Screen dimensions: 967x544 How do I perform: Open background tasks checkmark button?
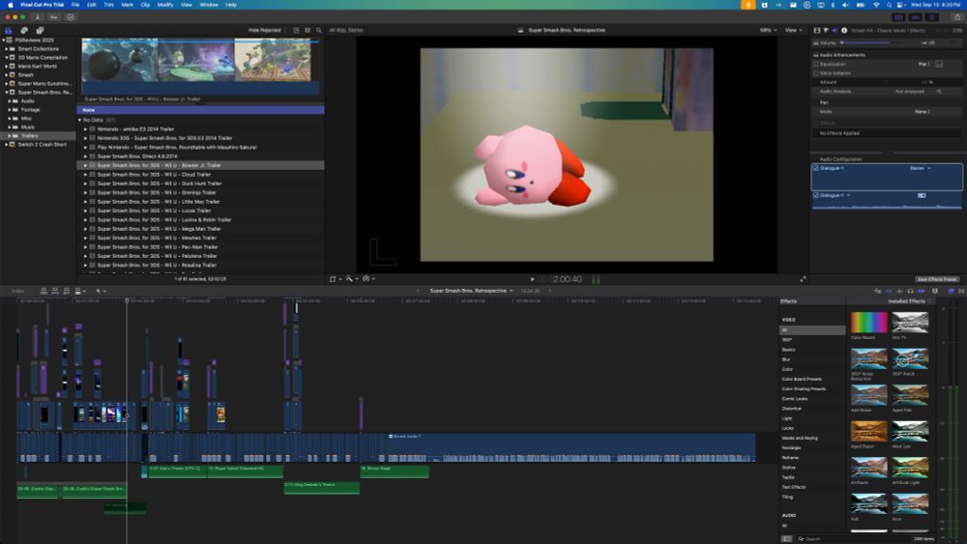point(71,17)
